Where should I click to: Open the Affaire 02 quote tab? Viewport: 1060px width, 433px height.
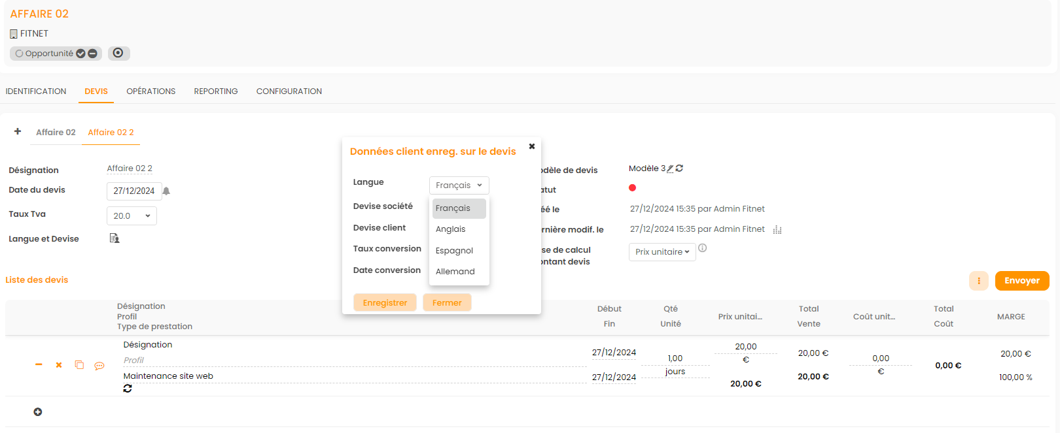(56, 133)
